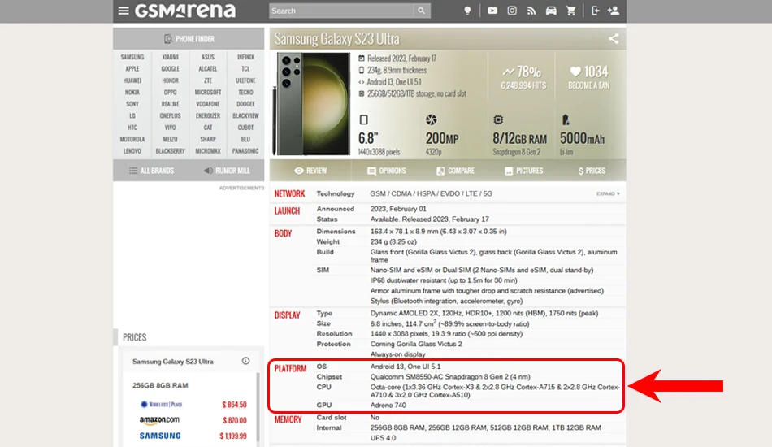Click the display size icon above 6.8"
The width and height of the screenshot is (772, 447).
click(x=364, y=119)
